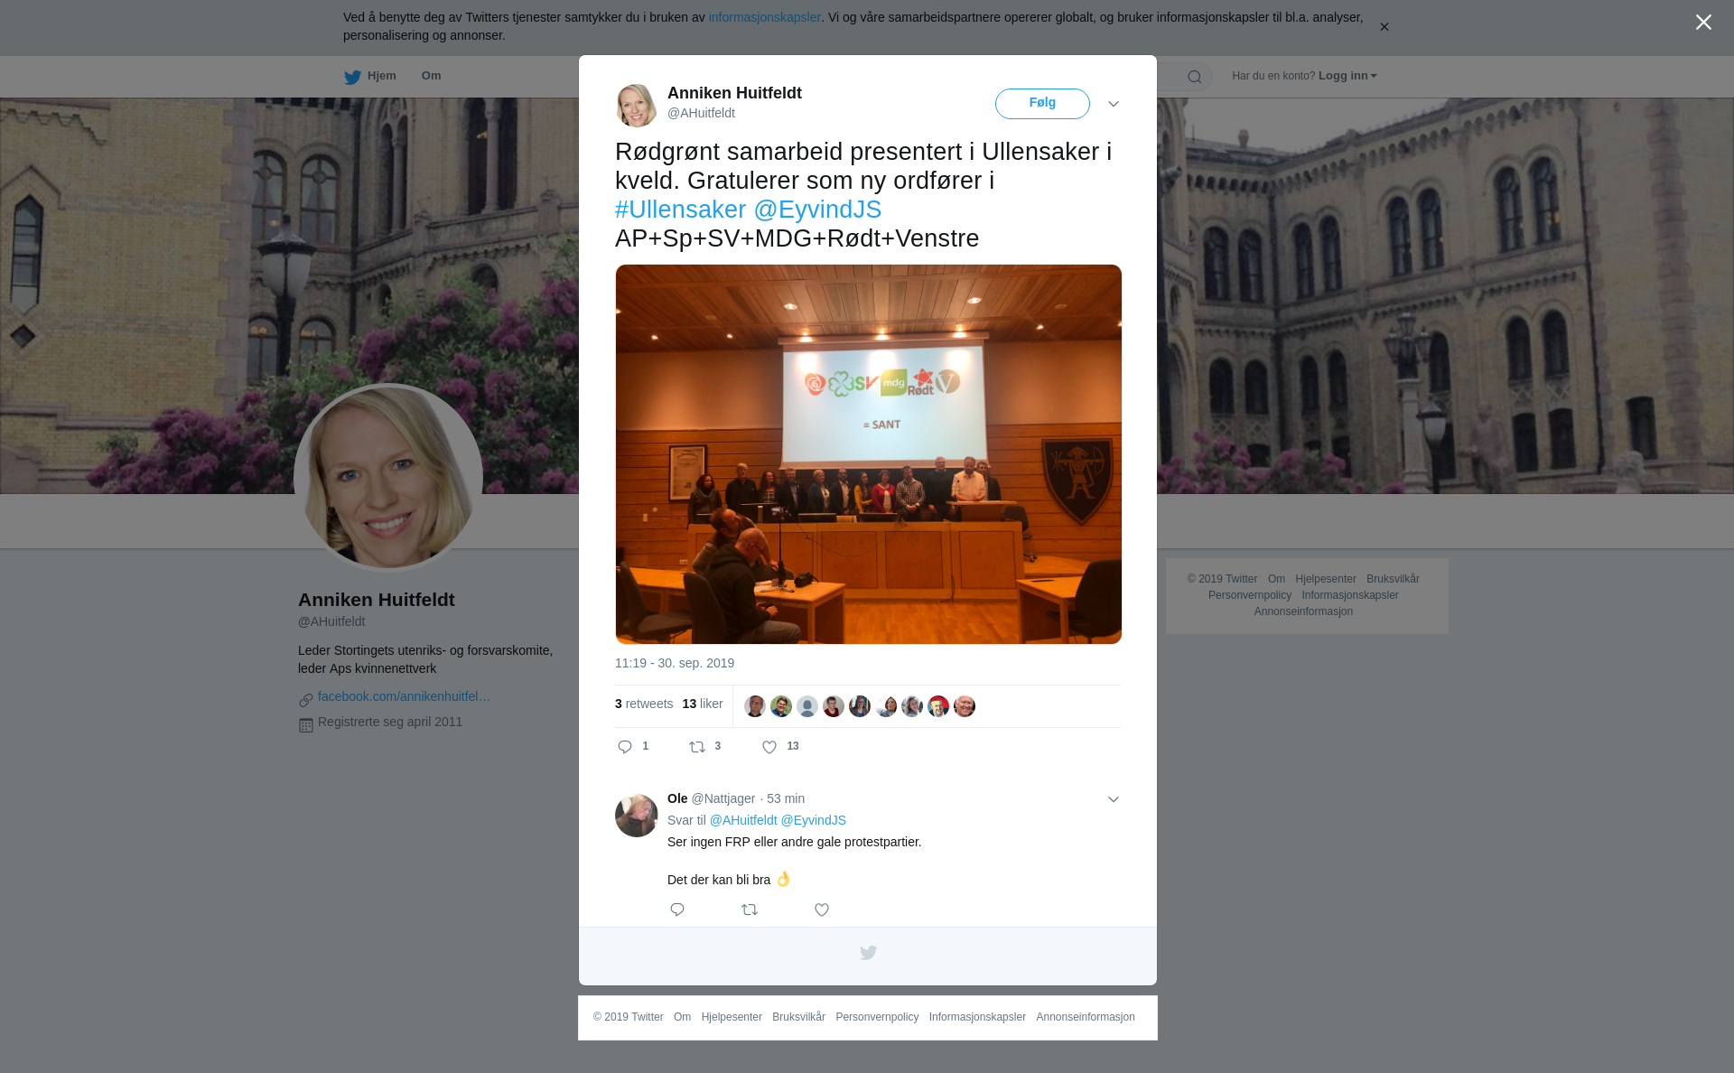Open the tweet photo of the council group
Screen dimensions: 1734x1073
[869, 454]
